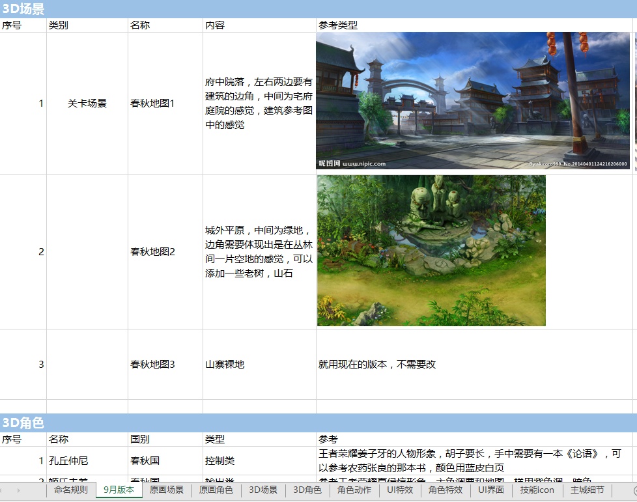
Task: Click the 内容 header cell
Action: pos(260,25)
